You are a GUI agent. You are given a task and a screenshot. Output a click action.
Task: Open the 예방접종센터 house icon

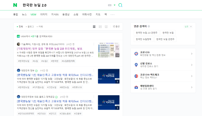[x=136, y=87]
